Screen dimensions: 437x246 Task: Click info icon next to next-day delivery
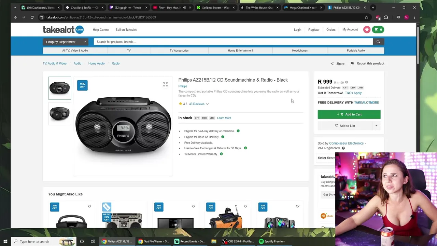[238, 131]
